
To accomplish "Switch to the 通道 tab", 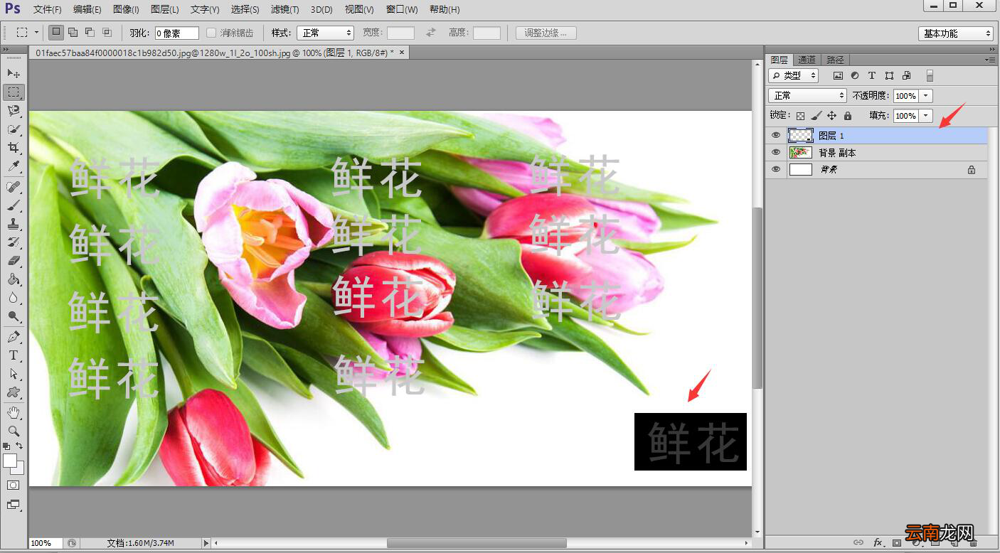I will [807, 60].
